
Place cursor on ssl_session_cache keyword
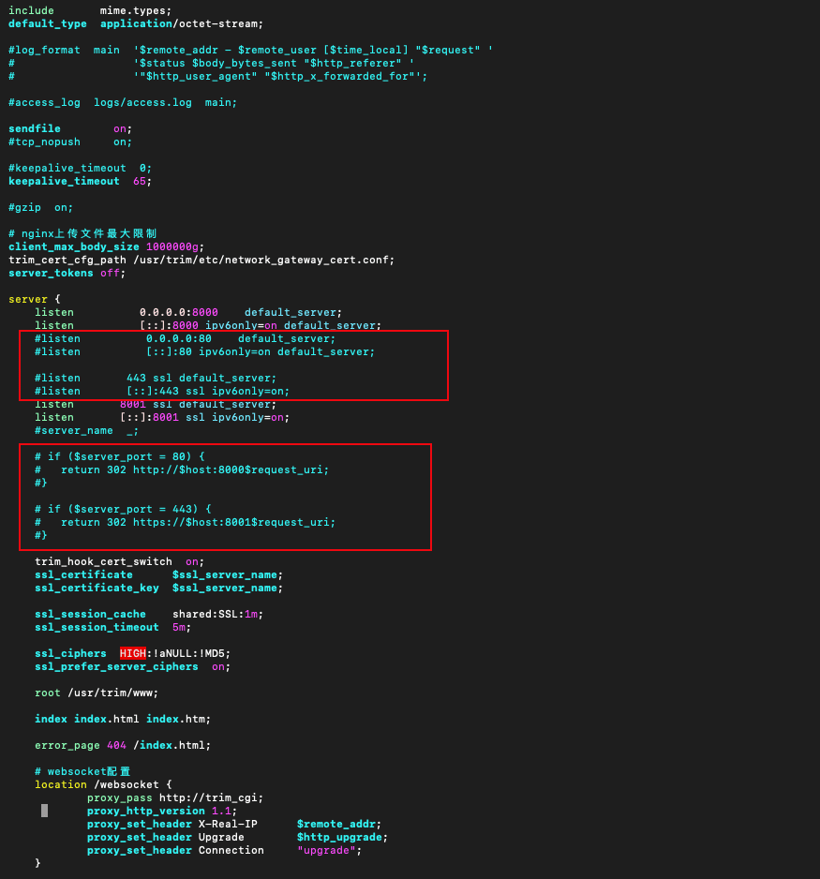[x=90, y=614]
